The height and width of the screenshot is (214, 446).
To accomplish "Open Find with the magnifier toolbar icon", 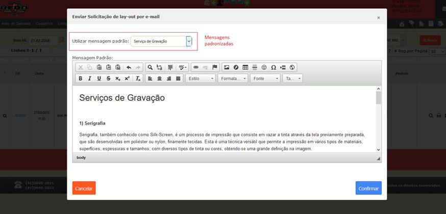I will (150, 67).
